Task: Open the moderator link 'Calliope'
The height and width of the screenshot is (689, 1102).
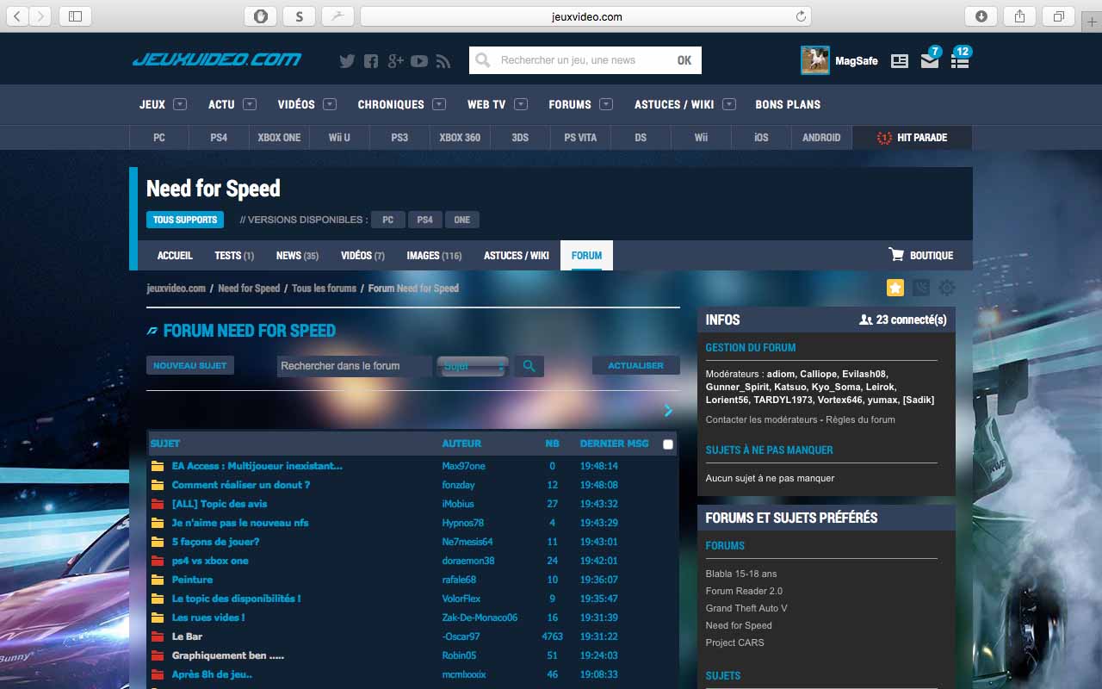Action: tap(818, 374)
